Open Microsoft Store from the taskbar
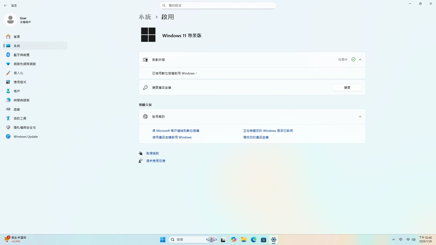 pyautogui.click(x=263, y=240)
